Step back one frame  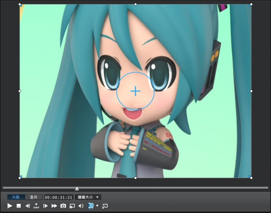[27, 206]
